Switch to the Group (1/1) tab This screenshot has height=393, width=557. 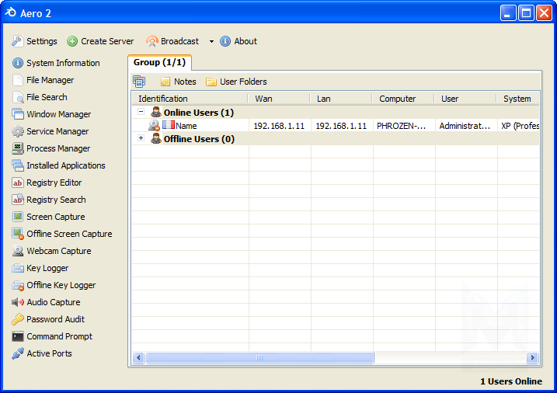[158, 62]
